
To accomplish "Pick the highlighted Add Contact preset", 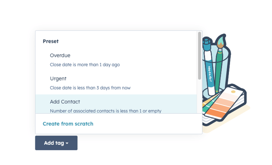I will (116, 104).
